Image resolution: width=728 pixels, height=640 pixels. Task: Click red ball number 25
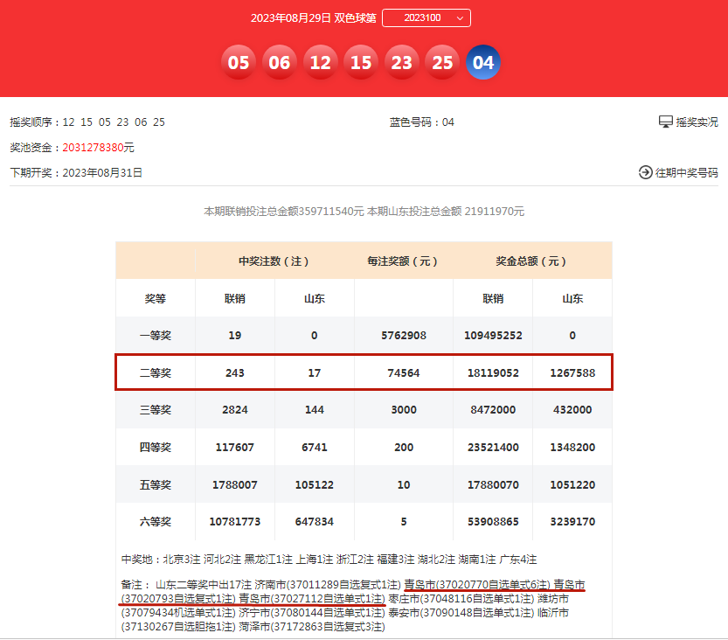pyautogui.click(x=443, y=63)
